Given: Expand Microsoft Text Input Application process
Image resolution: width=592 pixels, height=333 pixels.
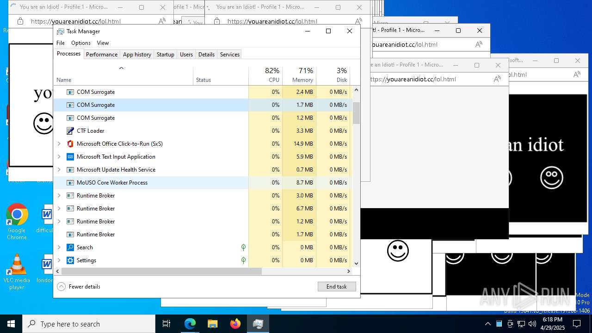Looking at the screenshot, I should pos(59,157).
